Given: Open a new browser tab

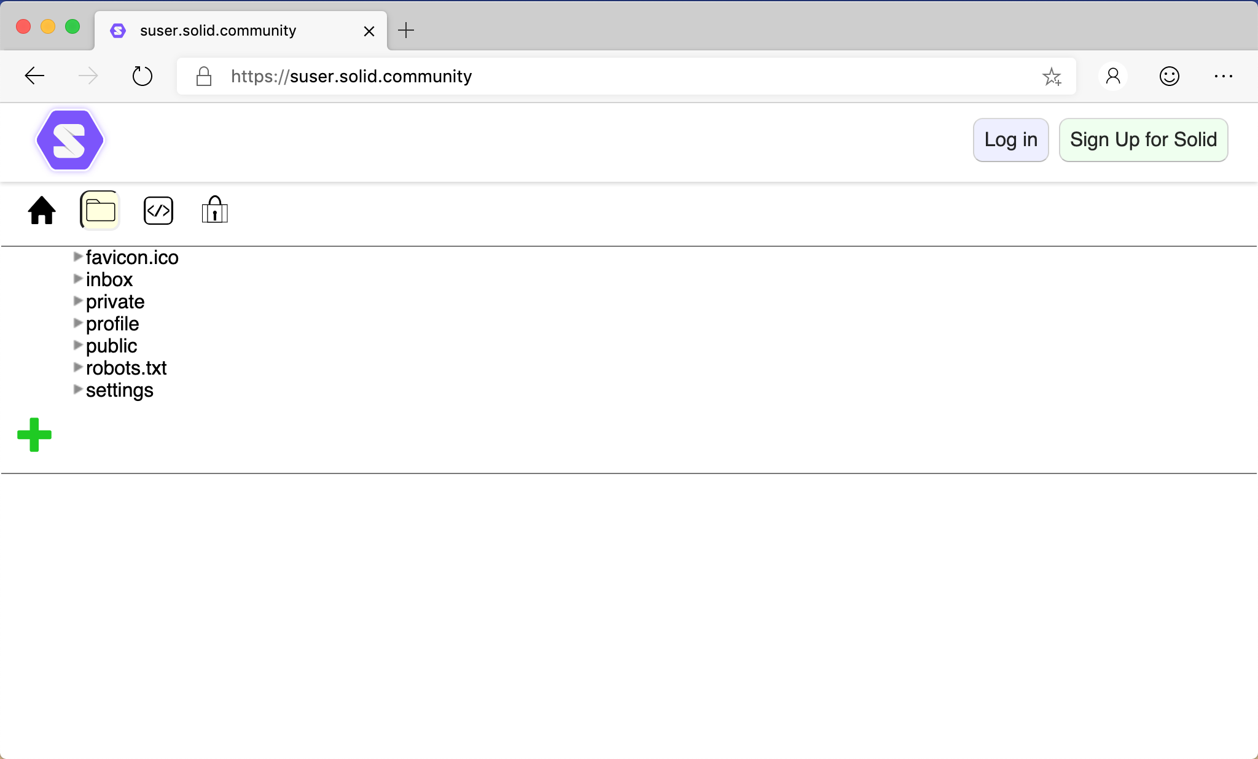Looking at the screenshot, I should [x=405, y=30].
